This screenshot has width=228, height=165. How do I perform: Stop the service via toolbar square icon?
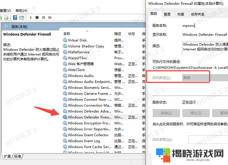click(x=37, y=17)
